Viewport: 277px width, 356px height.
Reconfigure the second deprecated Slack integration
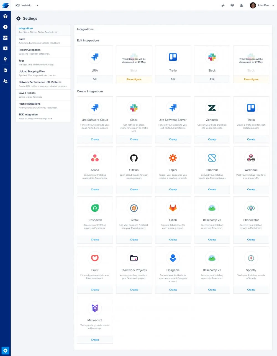(x=251, y=79)
